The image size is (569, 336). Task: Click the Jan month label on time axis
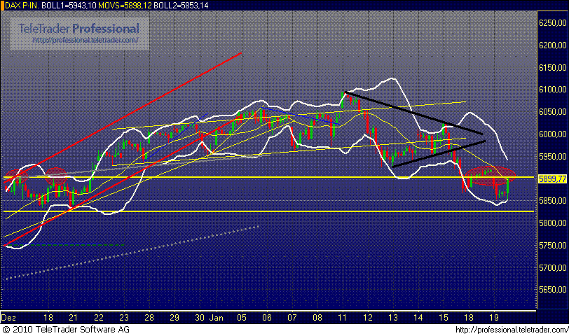(217, 318)
